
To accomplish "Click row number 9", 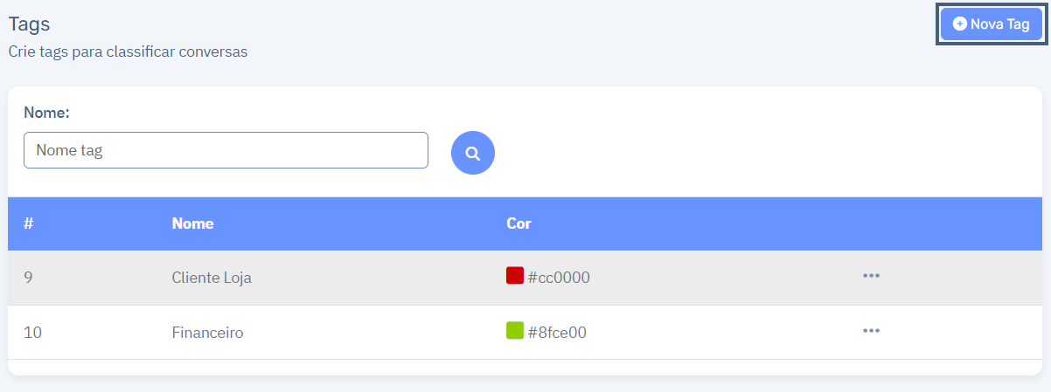I will point(28,278).
